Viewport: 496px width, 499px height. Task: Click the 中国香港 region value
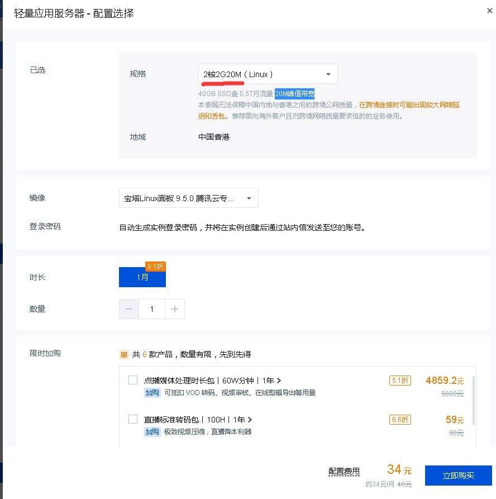point(214,137)
